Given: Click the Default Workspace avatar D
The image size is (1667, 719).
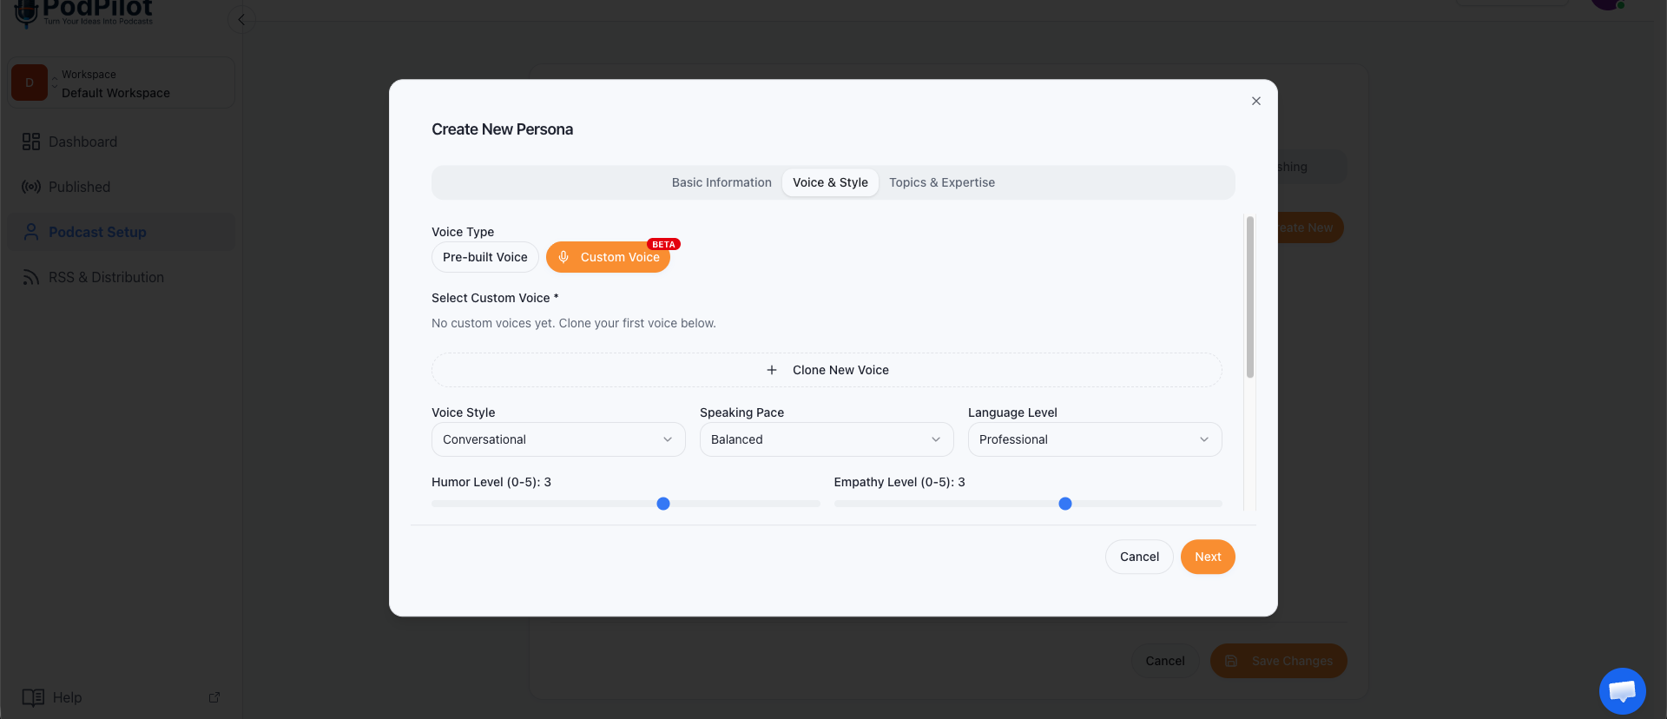Looking at the screenshot, I should [x=30, y=82].
